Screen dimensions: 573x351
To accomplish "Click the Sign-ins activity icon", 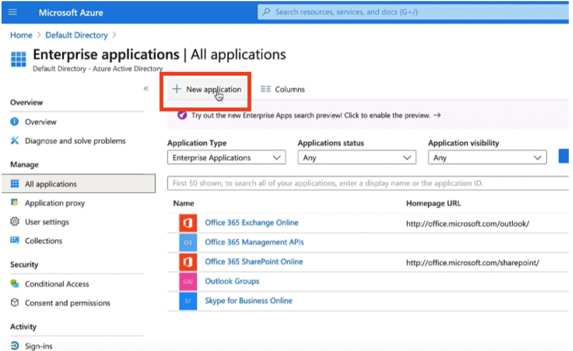I will click(x=15, y=345).
